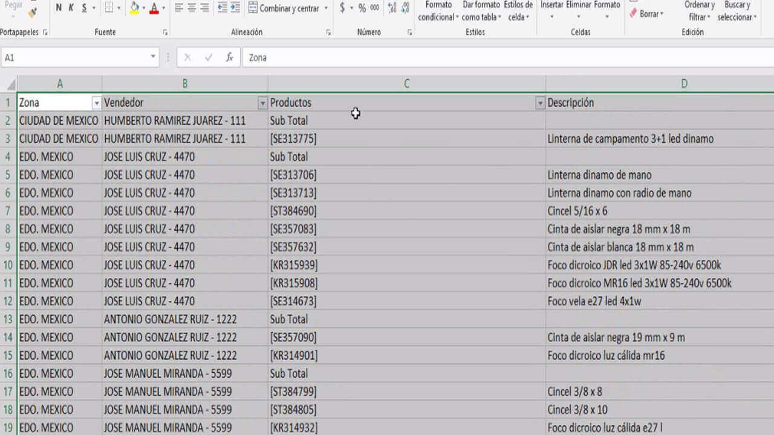Image resolution: width=774 pixels, height=435 pixels.
Task: Click cell with [SE313775]
Action: 407,139
